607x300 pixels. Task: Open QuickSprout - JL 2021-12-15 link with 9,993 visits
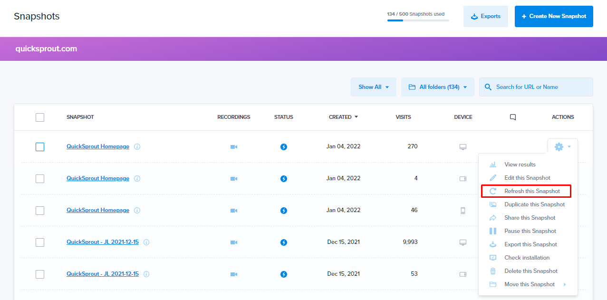tap(103, 242)
